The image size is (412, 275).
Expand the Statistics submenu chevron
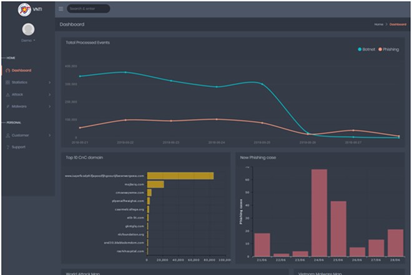click(49, 82)
